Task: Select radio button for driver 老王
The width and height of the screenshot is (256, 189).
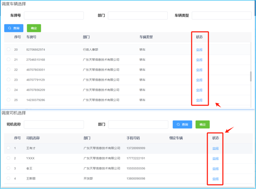Action: (x=8, y=168)
